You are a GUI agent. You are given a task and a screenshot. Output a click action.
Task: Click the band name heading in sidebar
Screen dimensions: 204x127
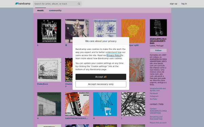[158, 41]
